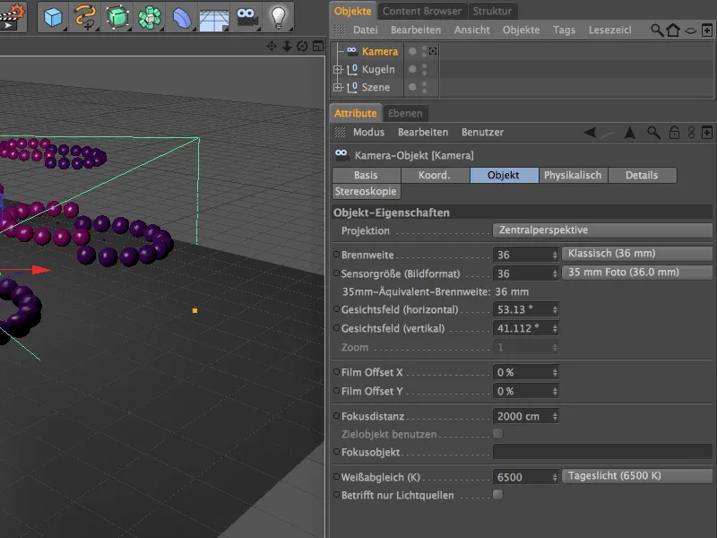Viewport: 717px width, 538px height.
Task: Switch to the Ebenen tab
Action: [405, 113]
